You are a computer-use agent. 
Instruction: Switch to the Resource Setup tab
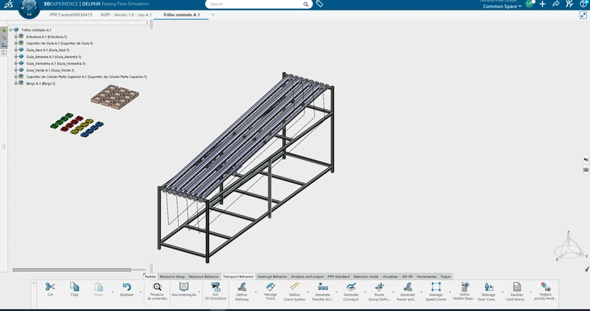[x=172, y=277]
